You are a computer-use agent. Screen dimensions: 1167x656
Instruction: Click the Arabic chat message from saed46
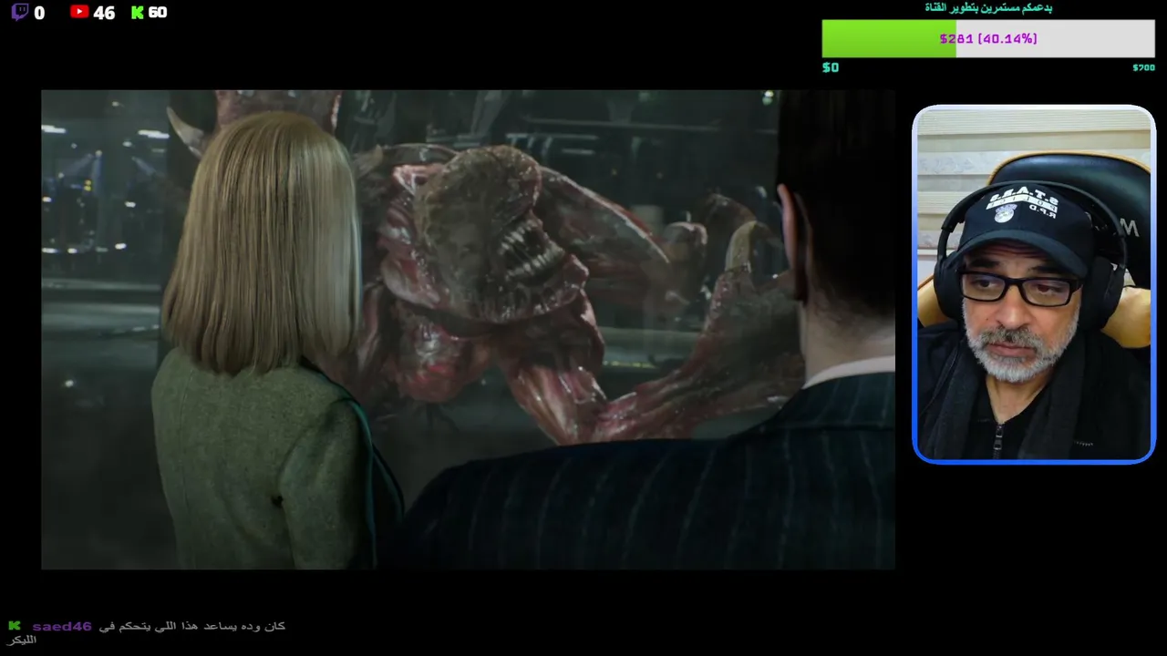(146, 632)
